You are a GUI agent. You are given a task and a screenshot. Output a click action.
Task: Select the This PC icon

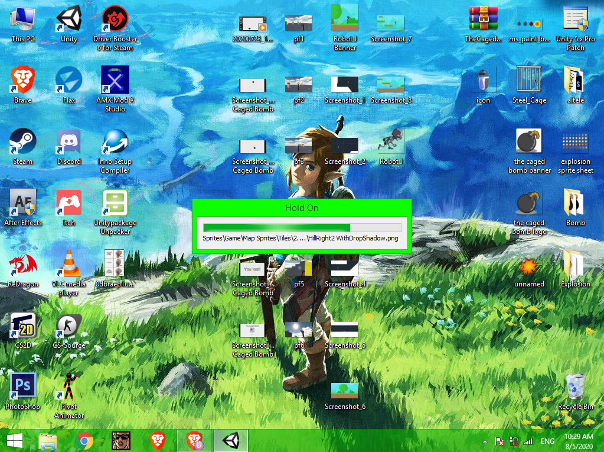click(x=22, y=24)
